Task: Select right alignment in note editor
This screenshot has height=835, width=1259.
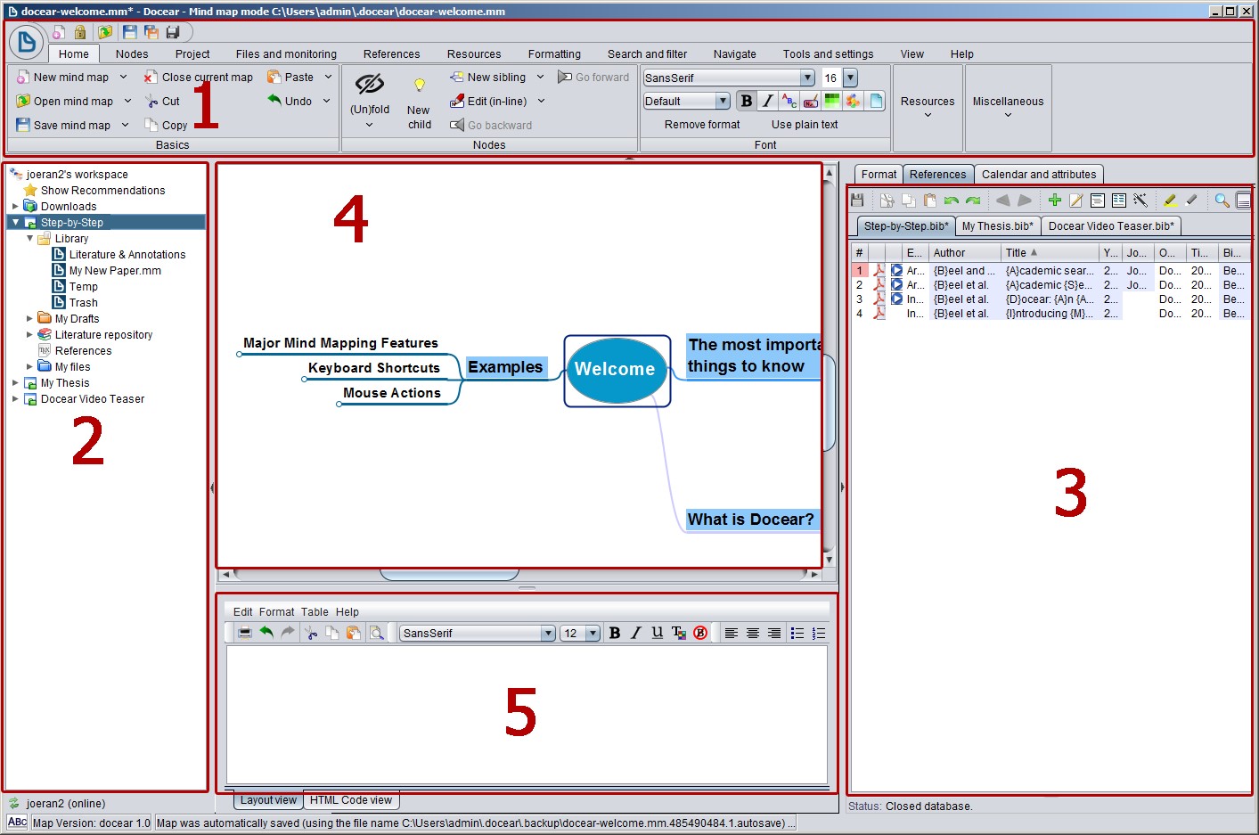Action: 774,633
